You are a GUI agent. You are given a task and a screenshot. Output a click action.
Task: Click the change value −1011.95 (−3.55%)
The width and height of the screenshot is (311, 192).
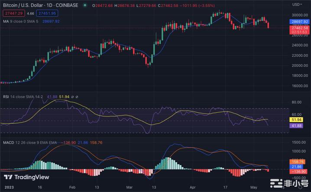[x=197, y=6]
